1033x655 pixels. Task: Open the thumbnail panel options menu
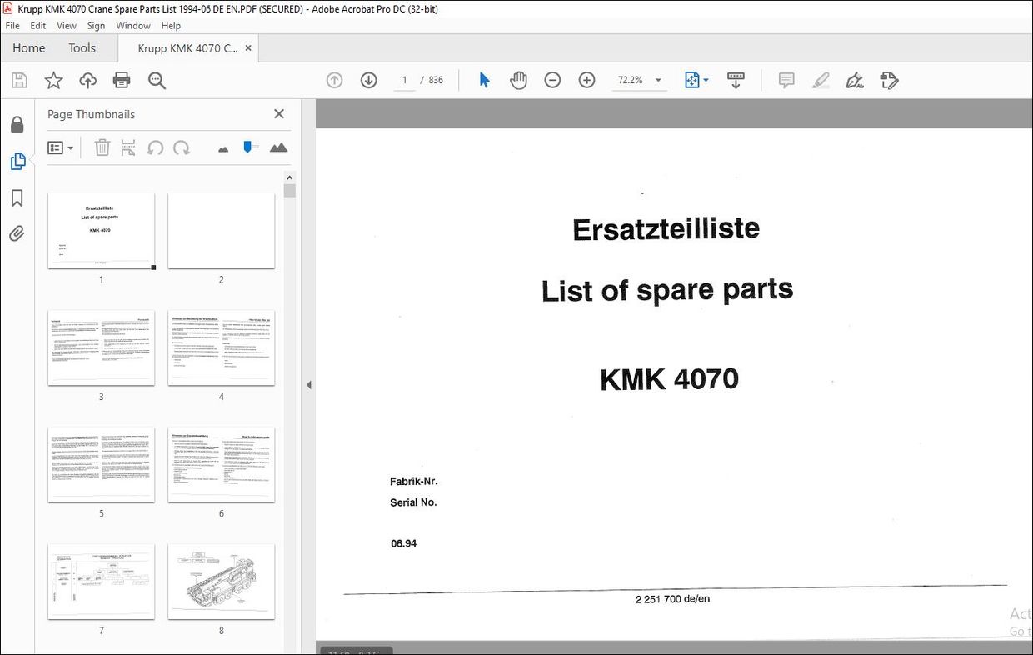[60, 147]
